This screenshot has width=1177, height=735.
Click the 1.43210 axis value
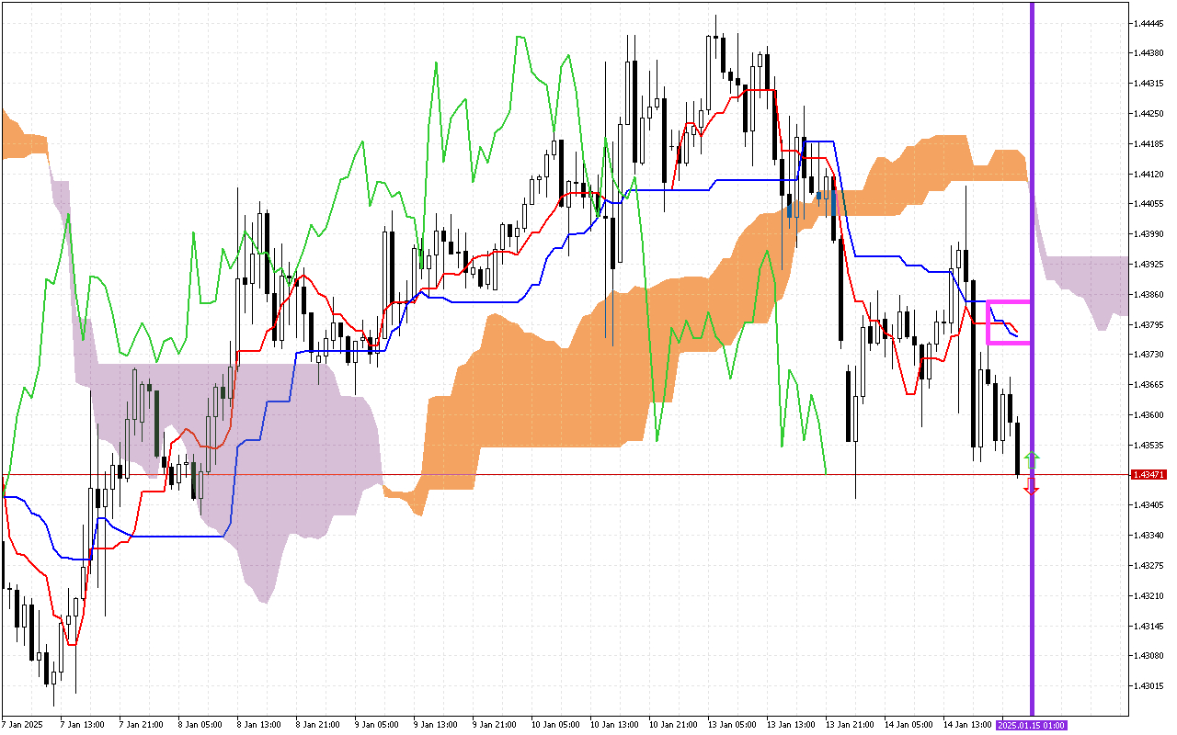coord(1149,595)
